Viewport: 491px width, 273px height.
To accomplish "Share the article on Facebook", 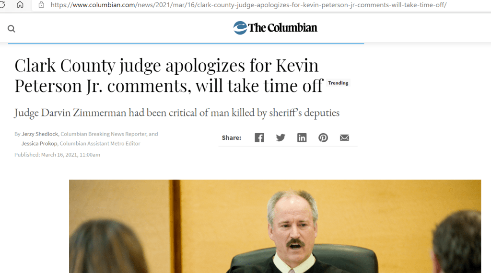I will click(x=259, y=137).
